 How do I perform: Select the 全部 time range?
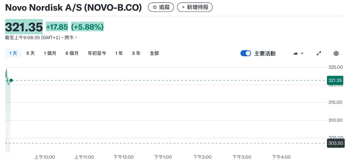(154, 53)
